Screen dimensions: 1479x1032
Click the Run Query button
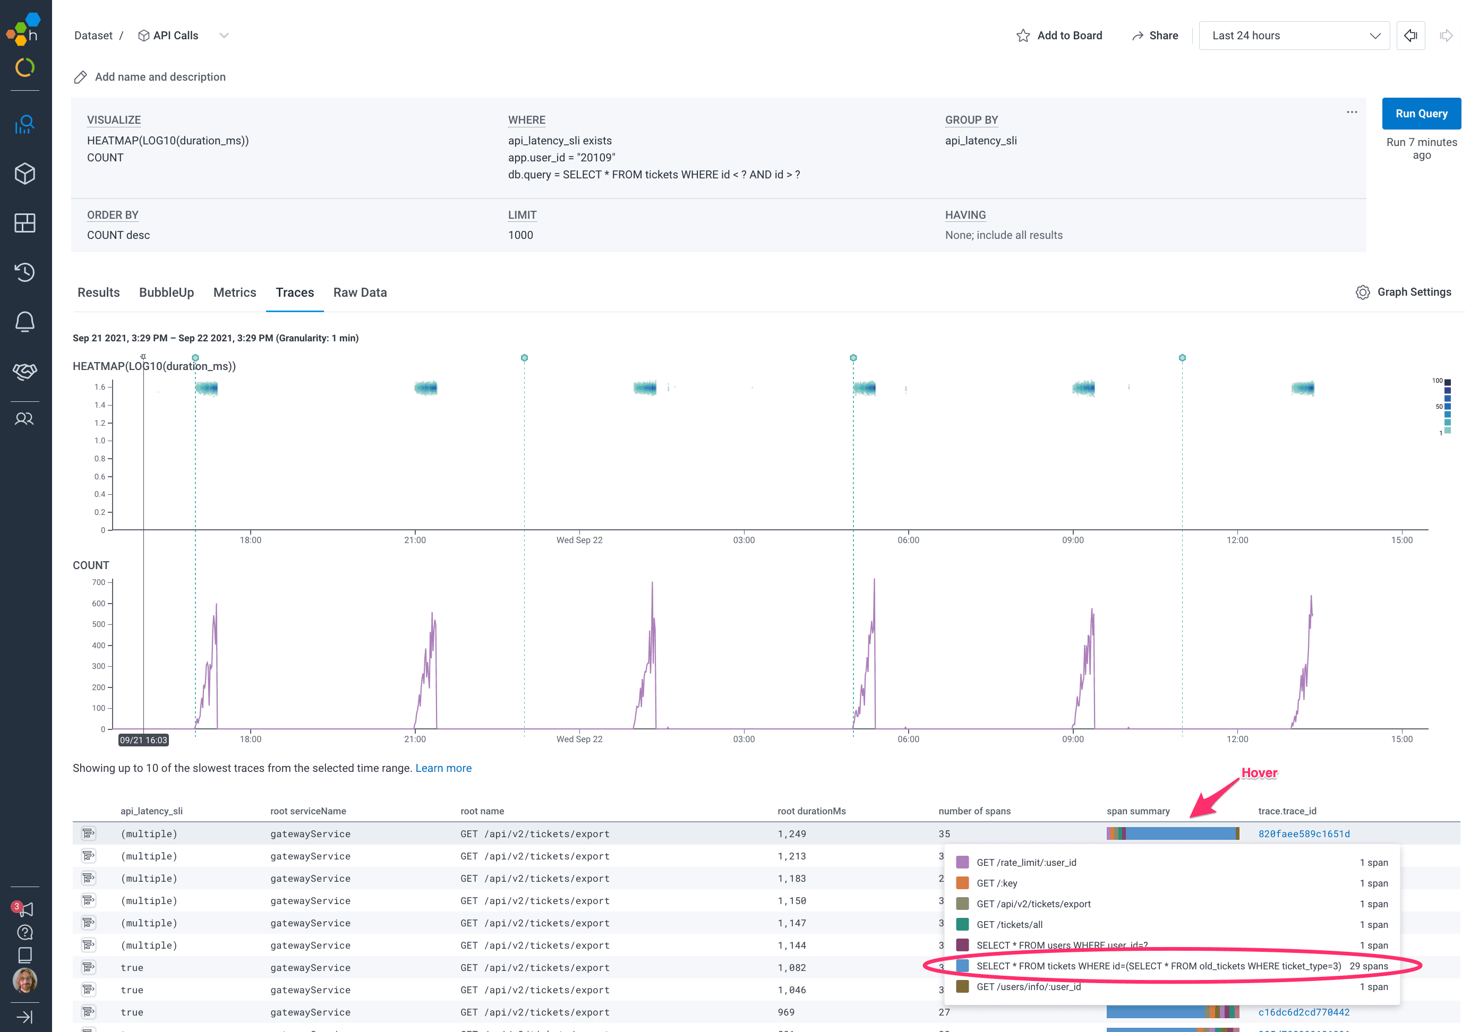coord(1421,113)
